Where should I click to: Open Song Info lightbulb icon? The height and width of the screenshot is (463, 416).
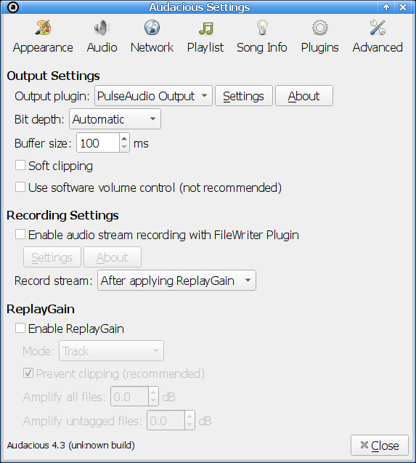[x=262, y=28]
